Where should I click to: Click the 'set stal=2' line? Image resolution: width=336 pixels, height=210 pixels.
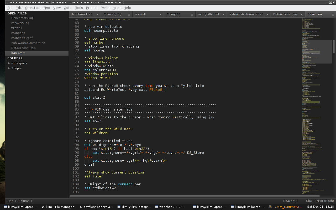(95, 97)
